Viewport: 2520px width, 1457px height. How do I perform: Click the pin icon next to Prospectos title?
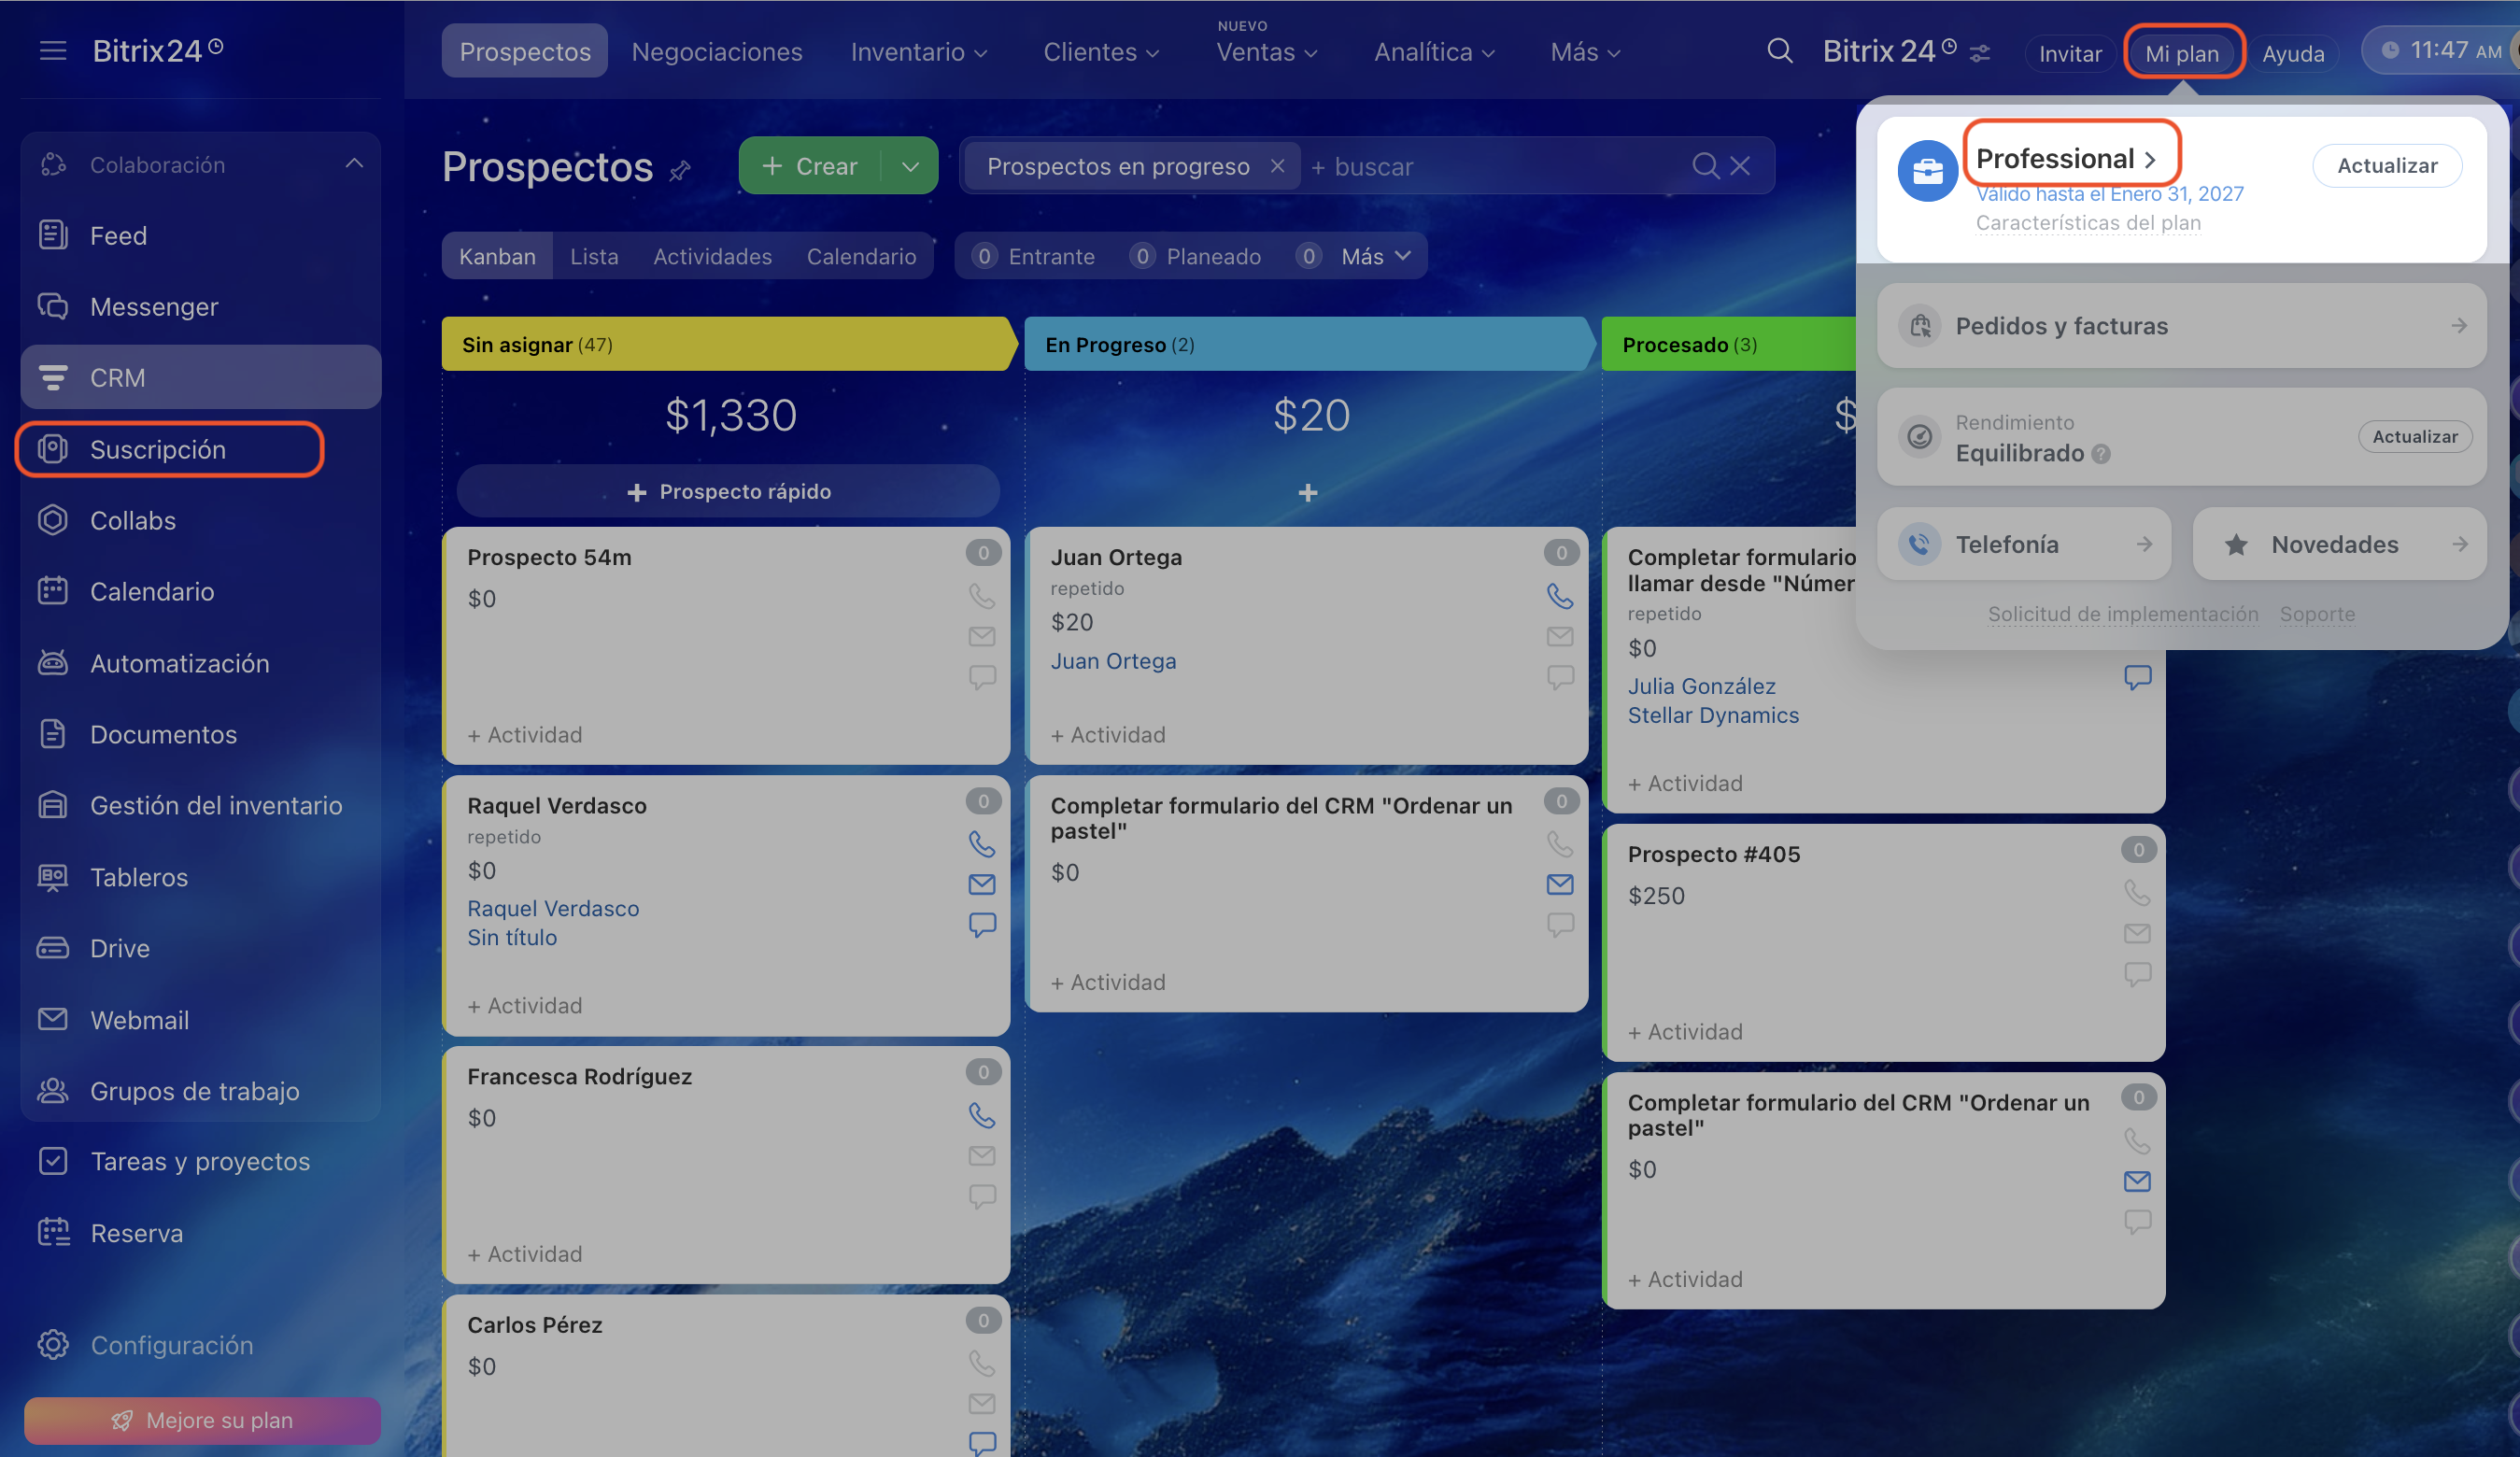680,171
